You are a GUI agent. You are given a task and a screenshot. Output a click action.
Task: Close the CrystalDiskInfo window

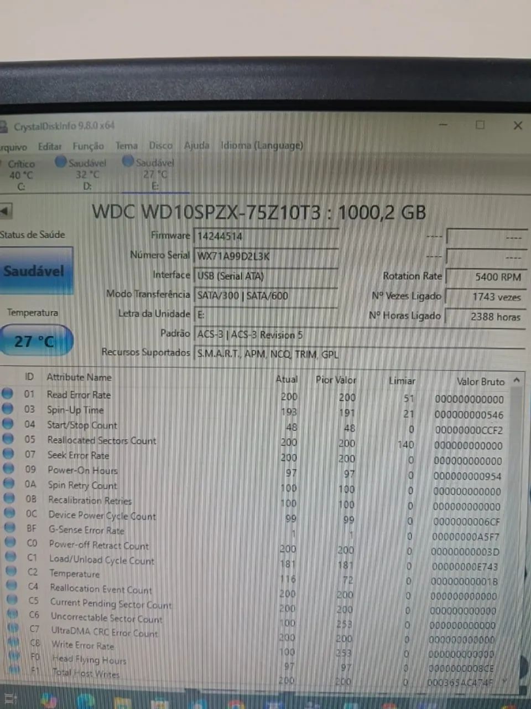518,125
